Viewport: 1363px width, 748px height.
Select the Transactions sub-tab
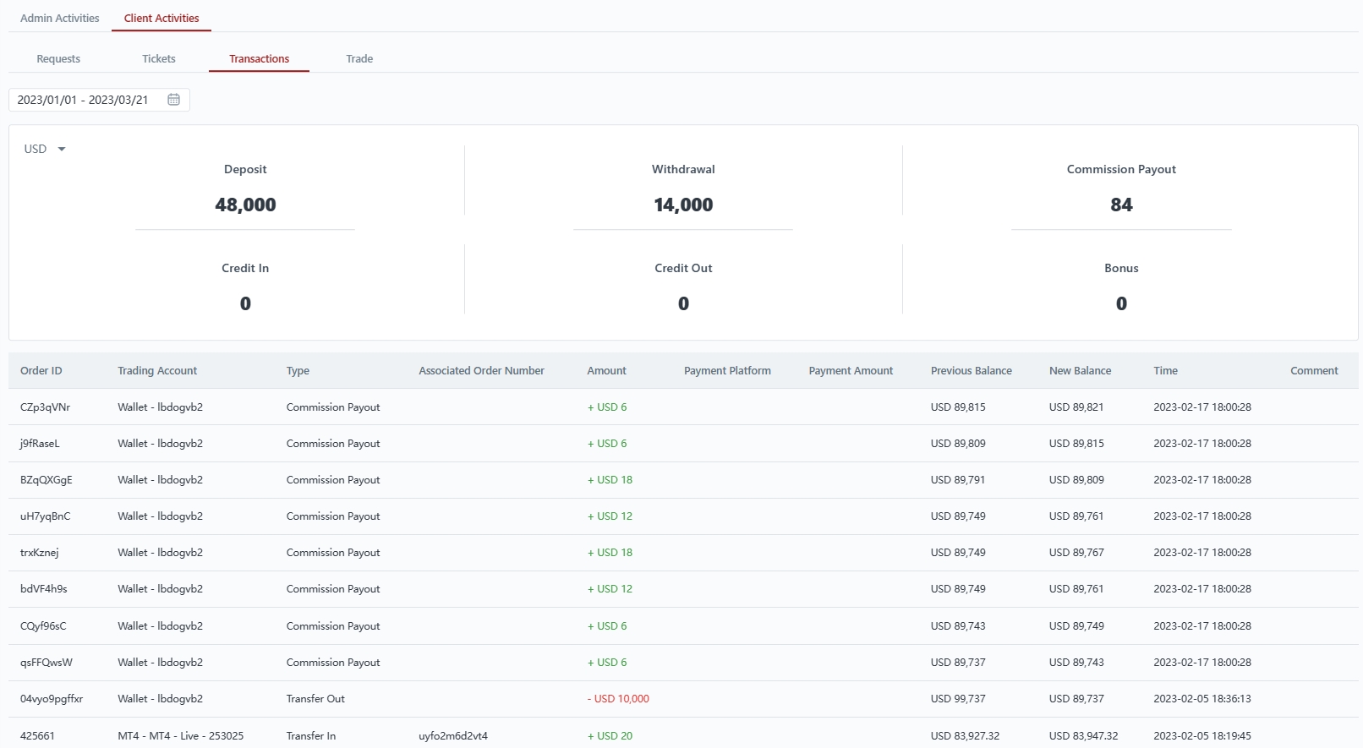tap(259, 58)
